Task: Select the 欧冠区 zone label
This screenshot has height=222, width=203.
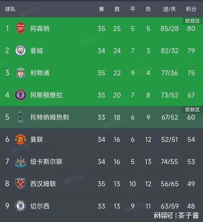Action: pos(192,21)
